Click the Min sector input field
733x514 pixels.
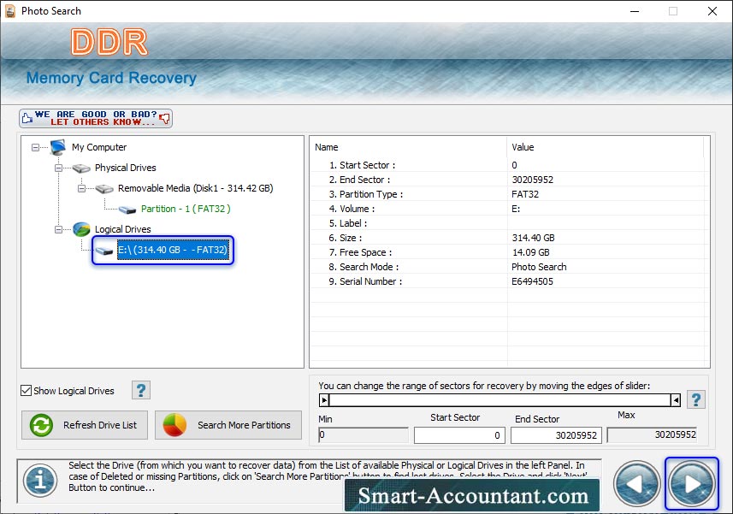[x=364, y=435]
